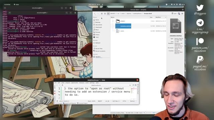Click search icon in front terminal
Screen dimensions: 214x120
67,13
